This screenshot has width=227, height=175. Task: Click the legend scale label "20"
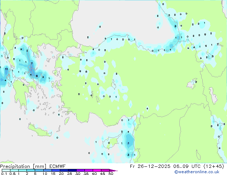61,174
